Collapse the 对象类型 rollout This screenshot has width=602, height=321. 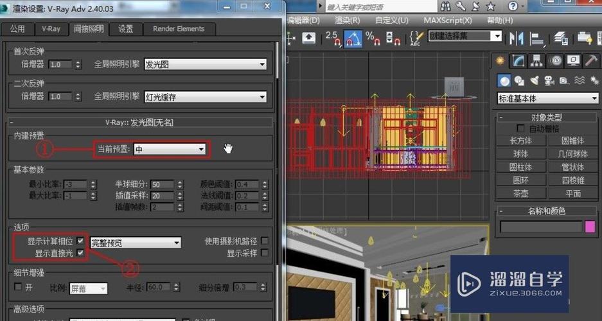(x=547, y=117)
